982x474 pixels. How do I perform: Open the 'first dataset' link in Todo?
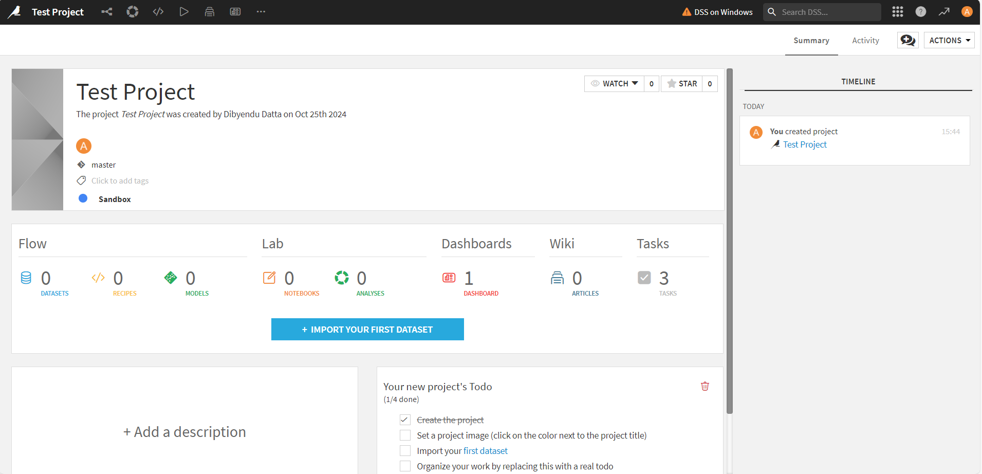485,451
